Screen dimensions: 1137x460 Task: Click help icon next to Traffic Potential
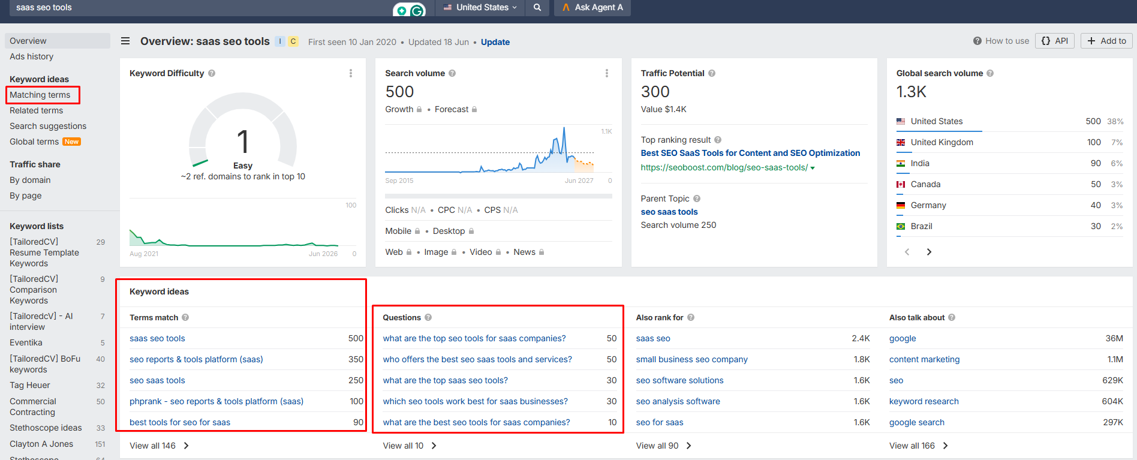pyautogui.click(x=712, y=73)
